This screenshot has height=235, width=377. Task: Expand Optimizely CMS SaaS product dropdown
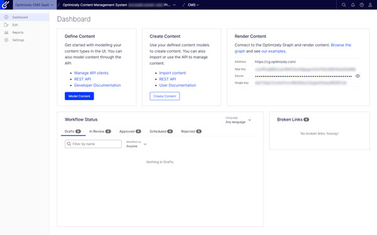(34, 5)
